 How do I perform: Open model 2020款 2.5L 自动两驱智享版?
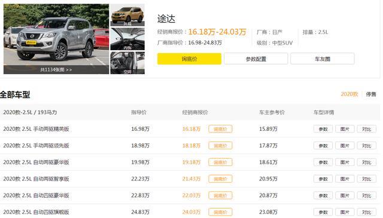[36, 179]
